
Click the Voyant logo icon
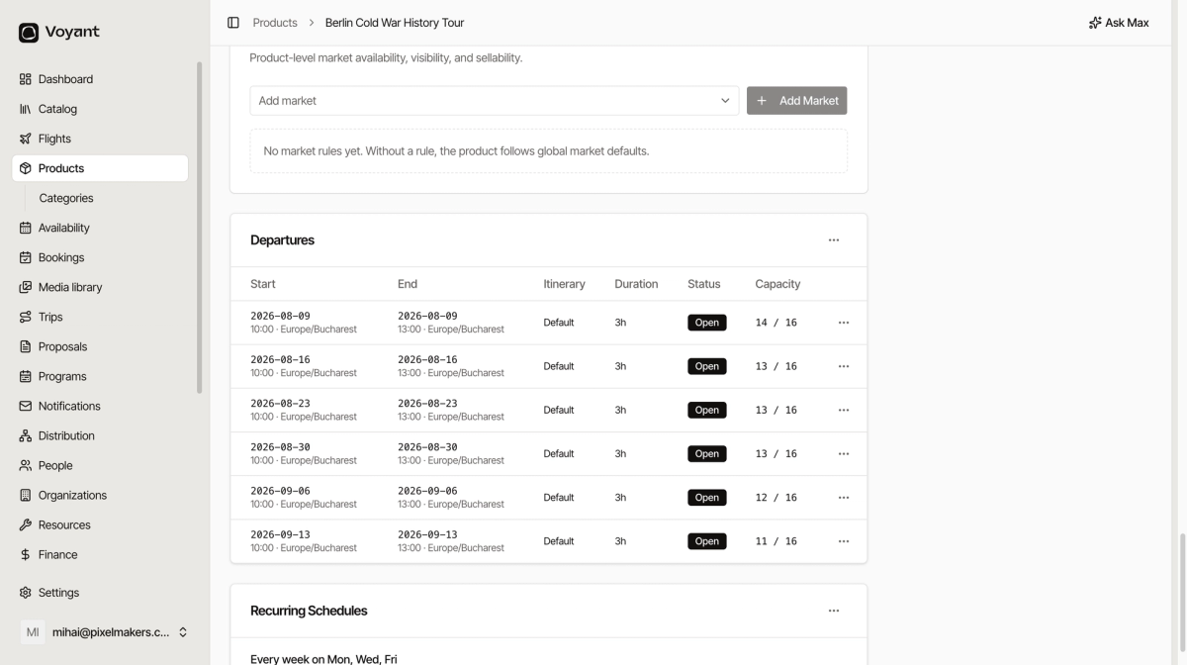tap(29, 33)
